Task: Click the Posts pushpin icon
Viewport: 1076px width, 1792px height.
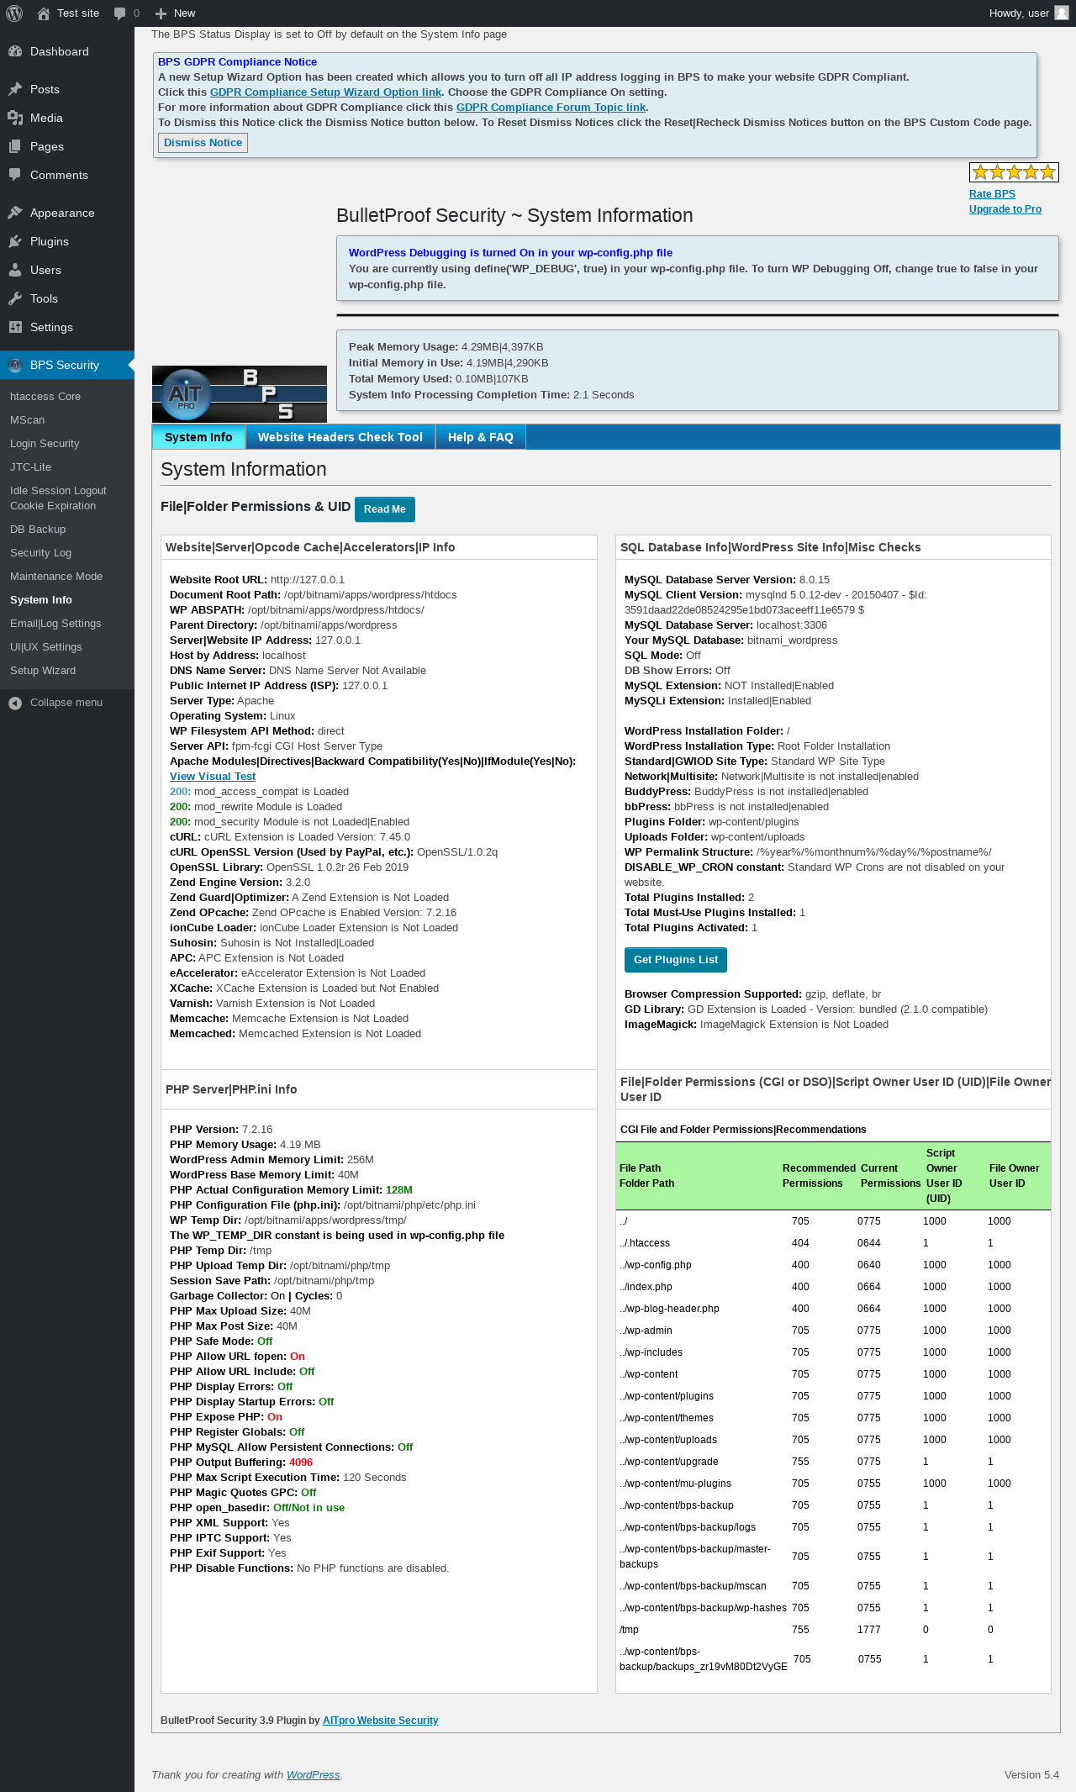Action: (15, 89)
